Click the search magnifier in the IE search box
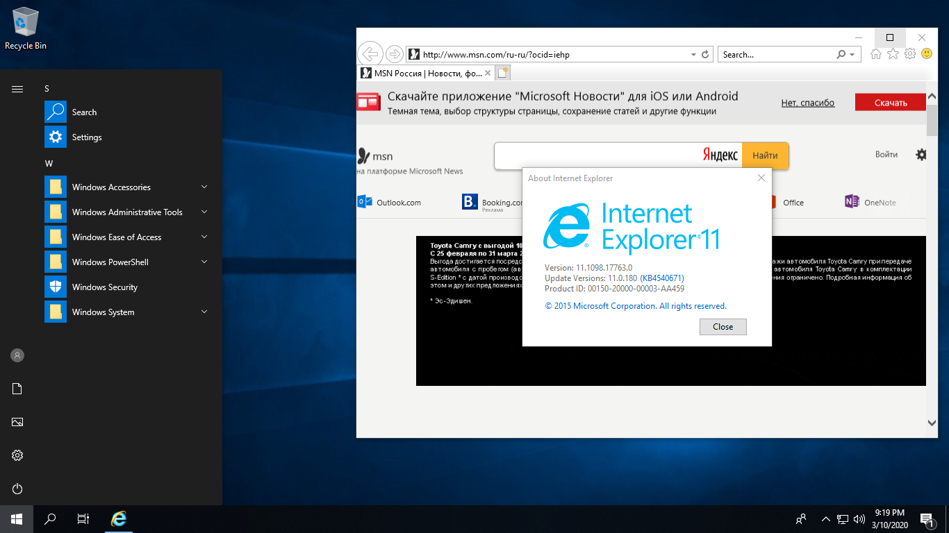Image resolution: width=949 pixels, height=533 pixels. 841,54
